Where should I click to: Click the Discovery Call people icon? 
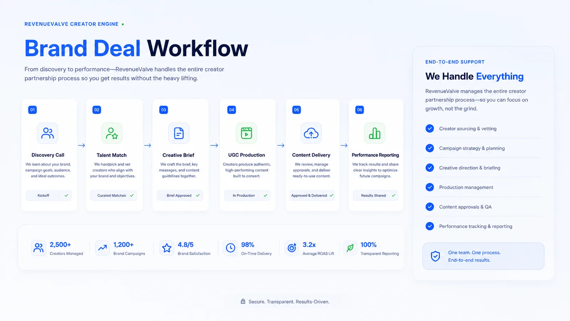(47, 133)
